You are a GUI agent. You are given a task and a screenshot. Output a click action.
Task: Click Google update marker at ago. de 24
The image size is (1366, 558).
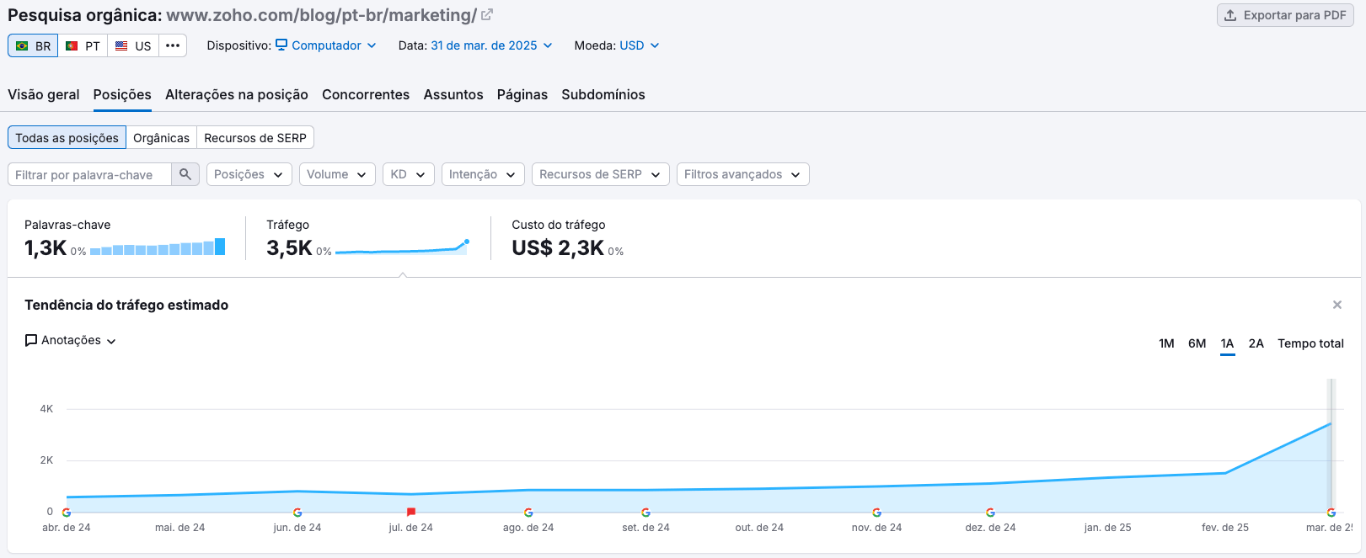[528, 513]
